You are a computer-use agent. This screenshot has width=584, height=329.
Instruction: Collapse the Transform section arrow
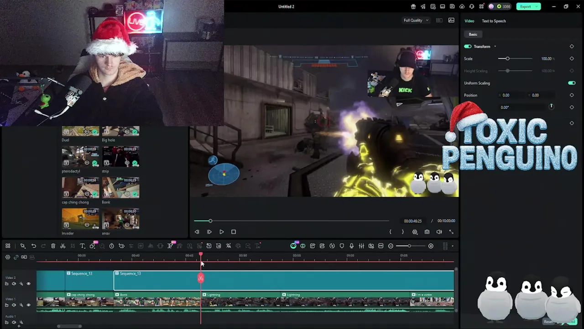(x=495, y=47)
